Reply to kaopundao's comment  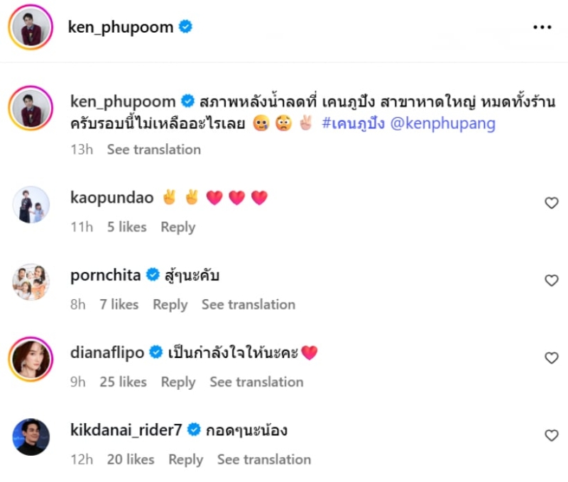click(178, 227)
